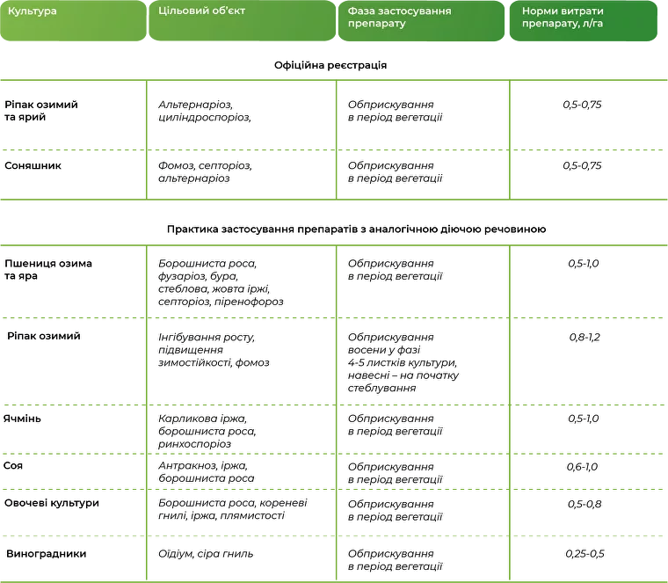Click second row Цільовий об'єкт cell

tap(243, 175)
